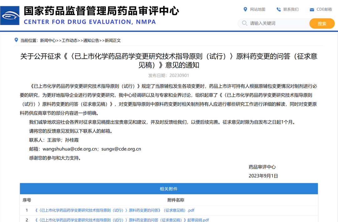Click the email wangshuhua@cde.org.cn
338x222 pixels.
[x=70, y=149]
